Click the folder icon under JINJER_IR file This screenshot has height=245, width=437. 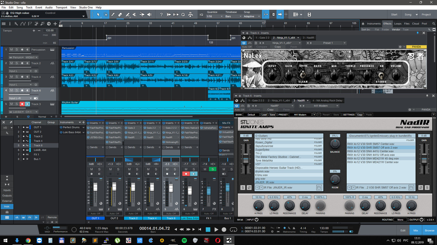pos(319,187)
